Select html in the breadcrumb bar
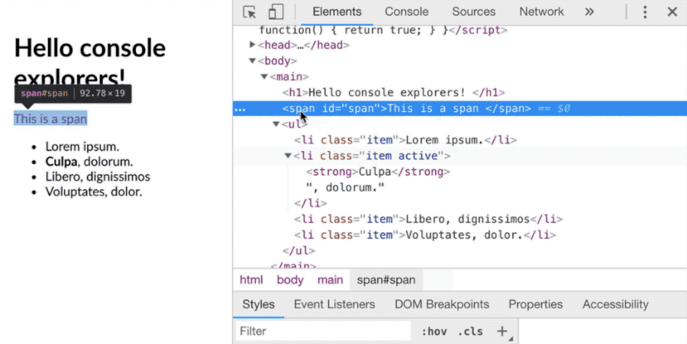 (251, 280)
